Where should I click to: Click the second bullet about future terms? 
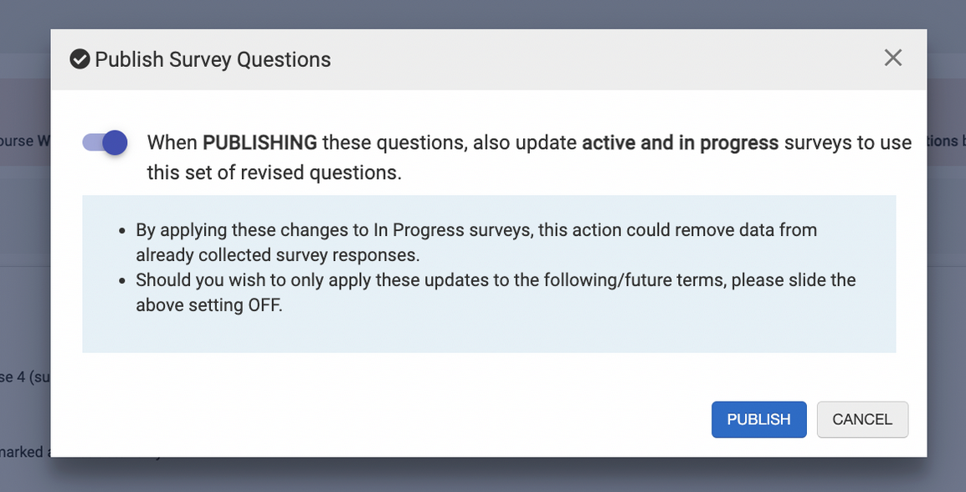coord(496,280)
